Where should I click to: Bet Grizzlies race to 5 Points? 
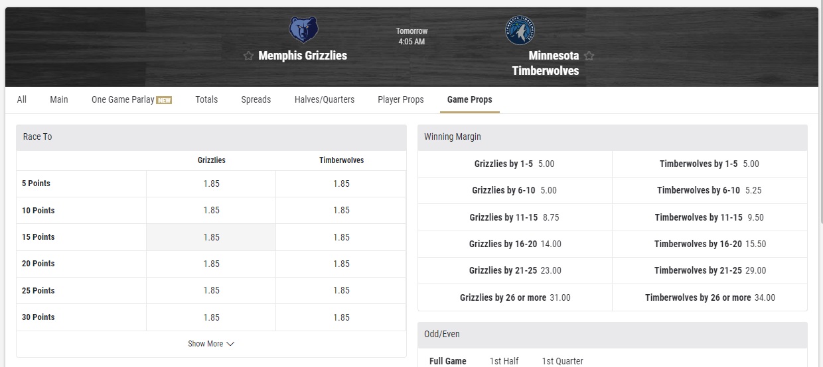211,183
